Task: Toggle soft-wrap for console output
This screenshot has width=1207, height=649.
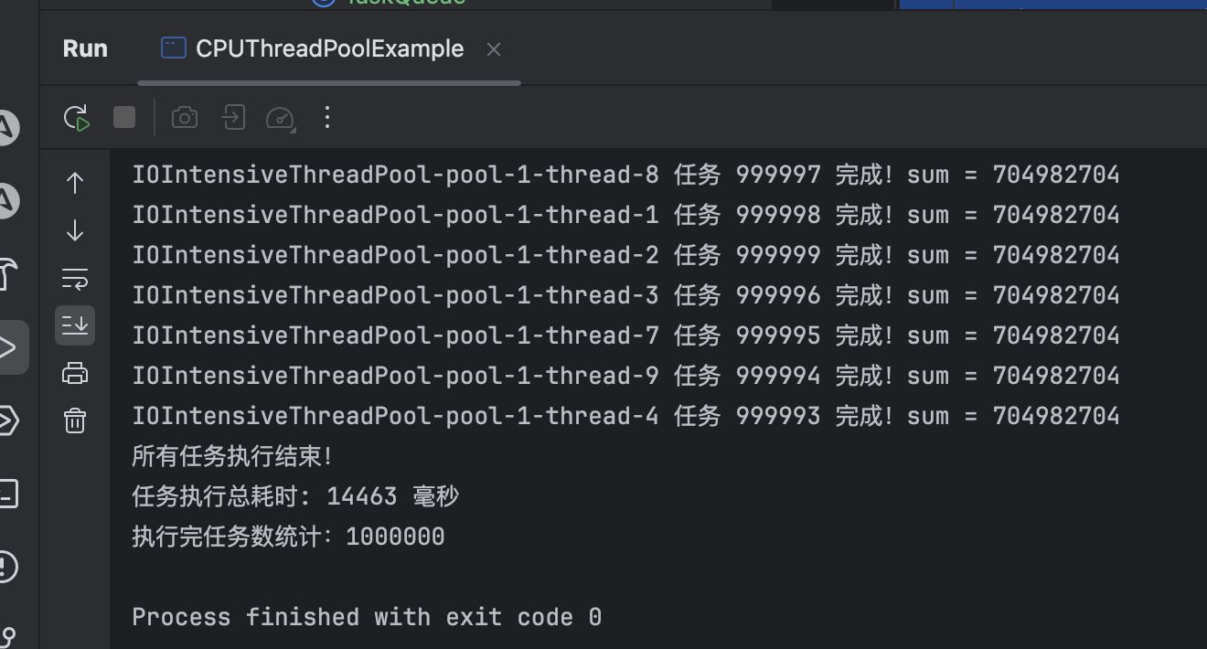Action: [75, 278]
